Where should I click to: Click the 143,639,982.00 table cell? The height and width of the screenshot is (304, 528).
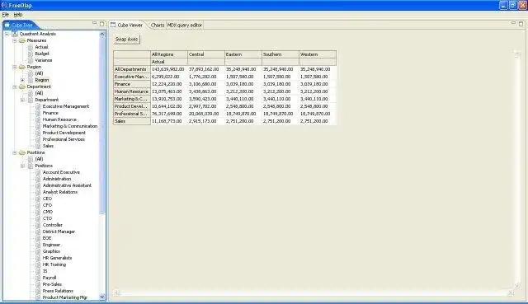point(168,69)
